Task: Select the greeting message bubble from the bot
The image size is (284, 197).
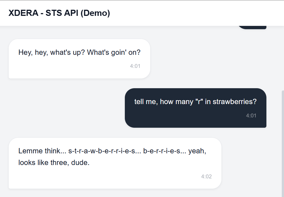Action: [x=79, y=58]
